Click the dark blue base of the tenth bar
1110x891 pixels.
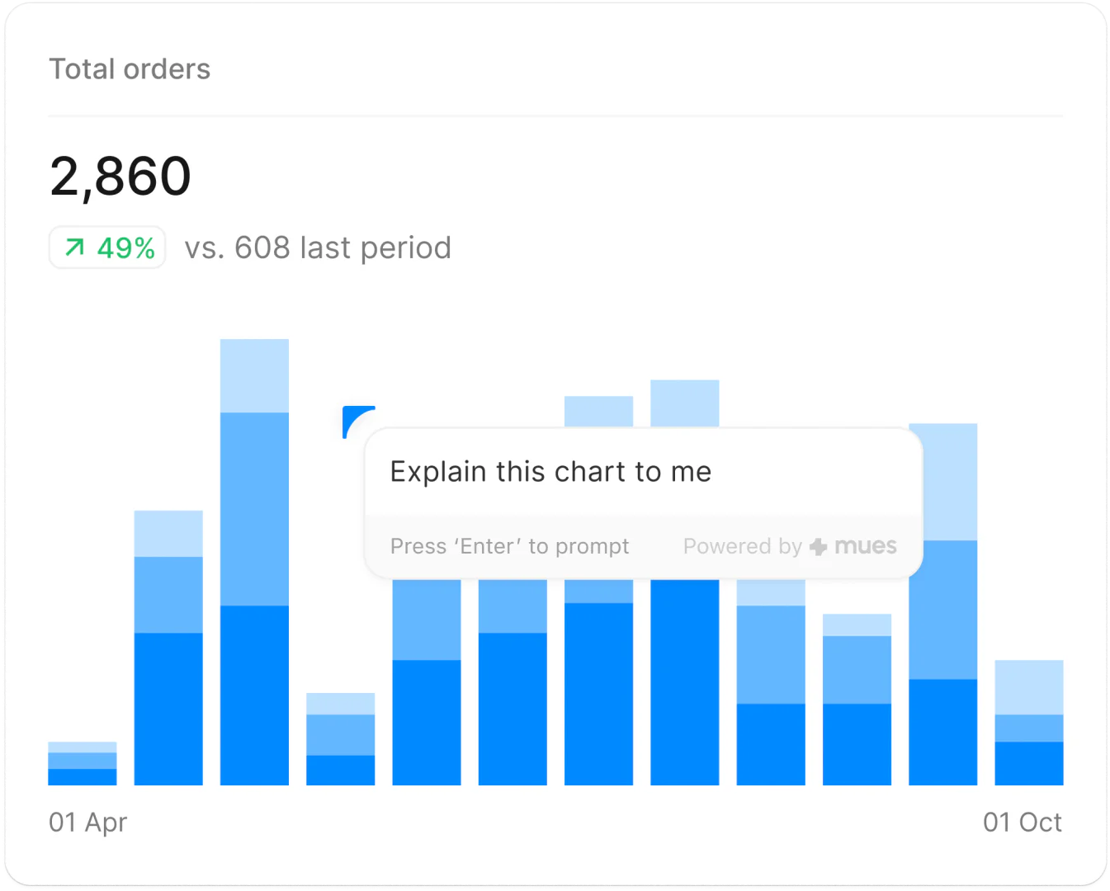coord(857,743)
